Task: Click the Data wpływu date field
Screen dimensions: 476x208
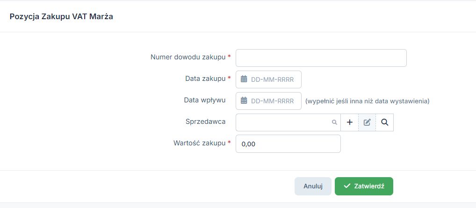Action: pos(272,101)
